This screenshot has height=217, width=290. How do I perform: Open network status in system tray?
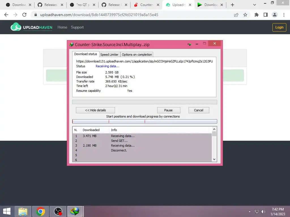257,212
